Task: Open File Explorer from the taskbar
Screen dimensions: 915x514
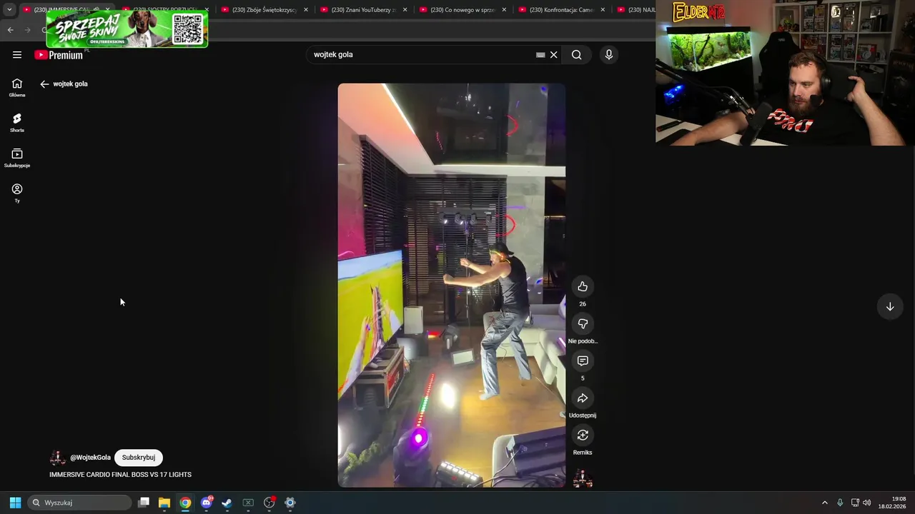Action: [164, 503]
